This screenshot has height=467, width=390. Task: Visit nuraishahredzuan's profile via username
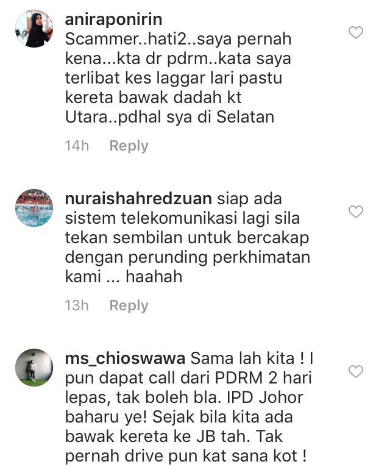(x=138, y=199)
